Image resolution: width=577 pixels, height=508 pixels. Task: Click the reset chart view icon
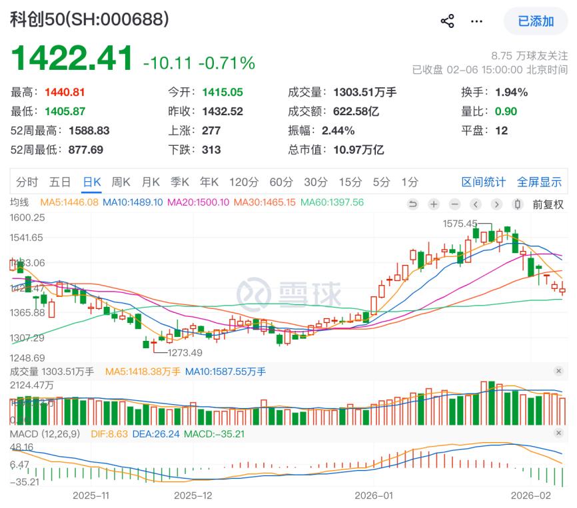[x=412, y=204]
